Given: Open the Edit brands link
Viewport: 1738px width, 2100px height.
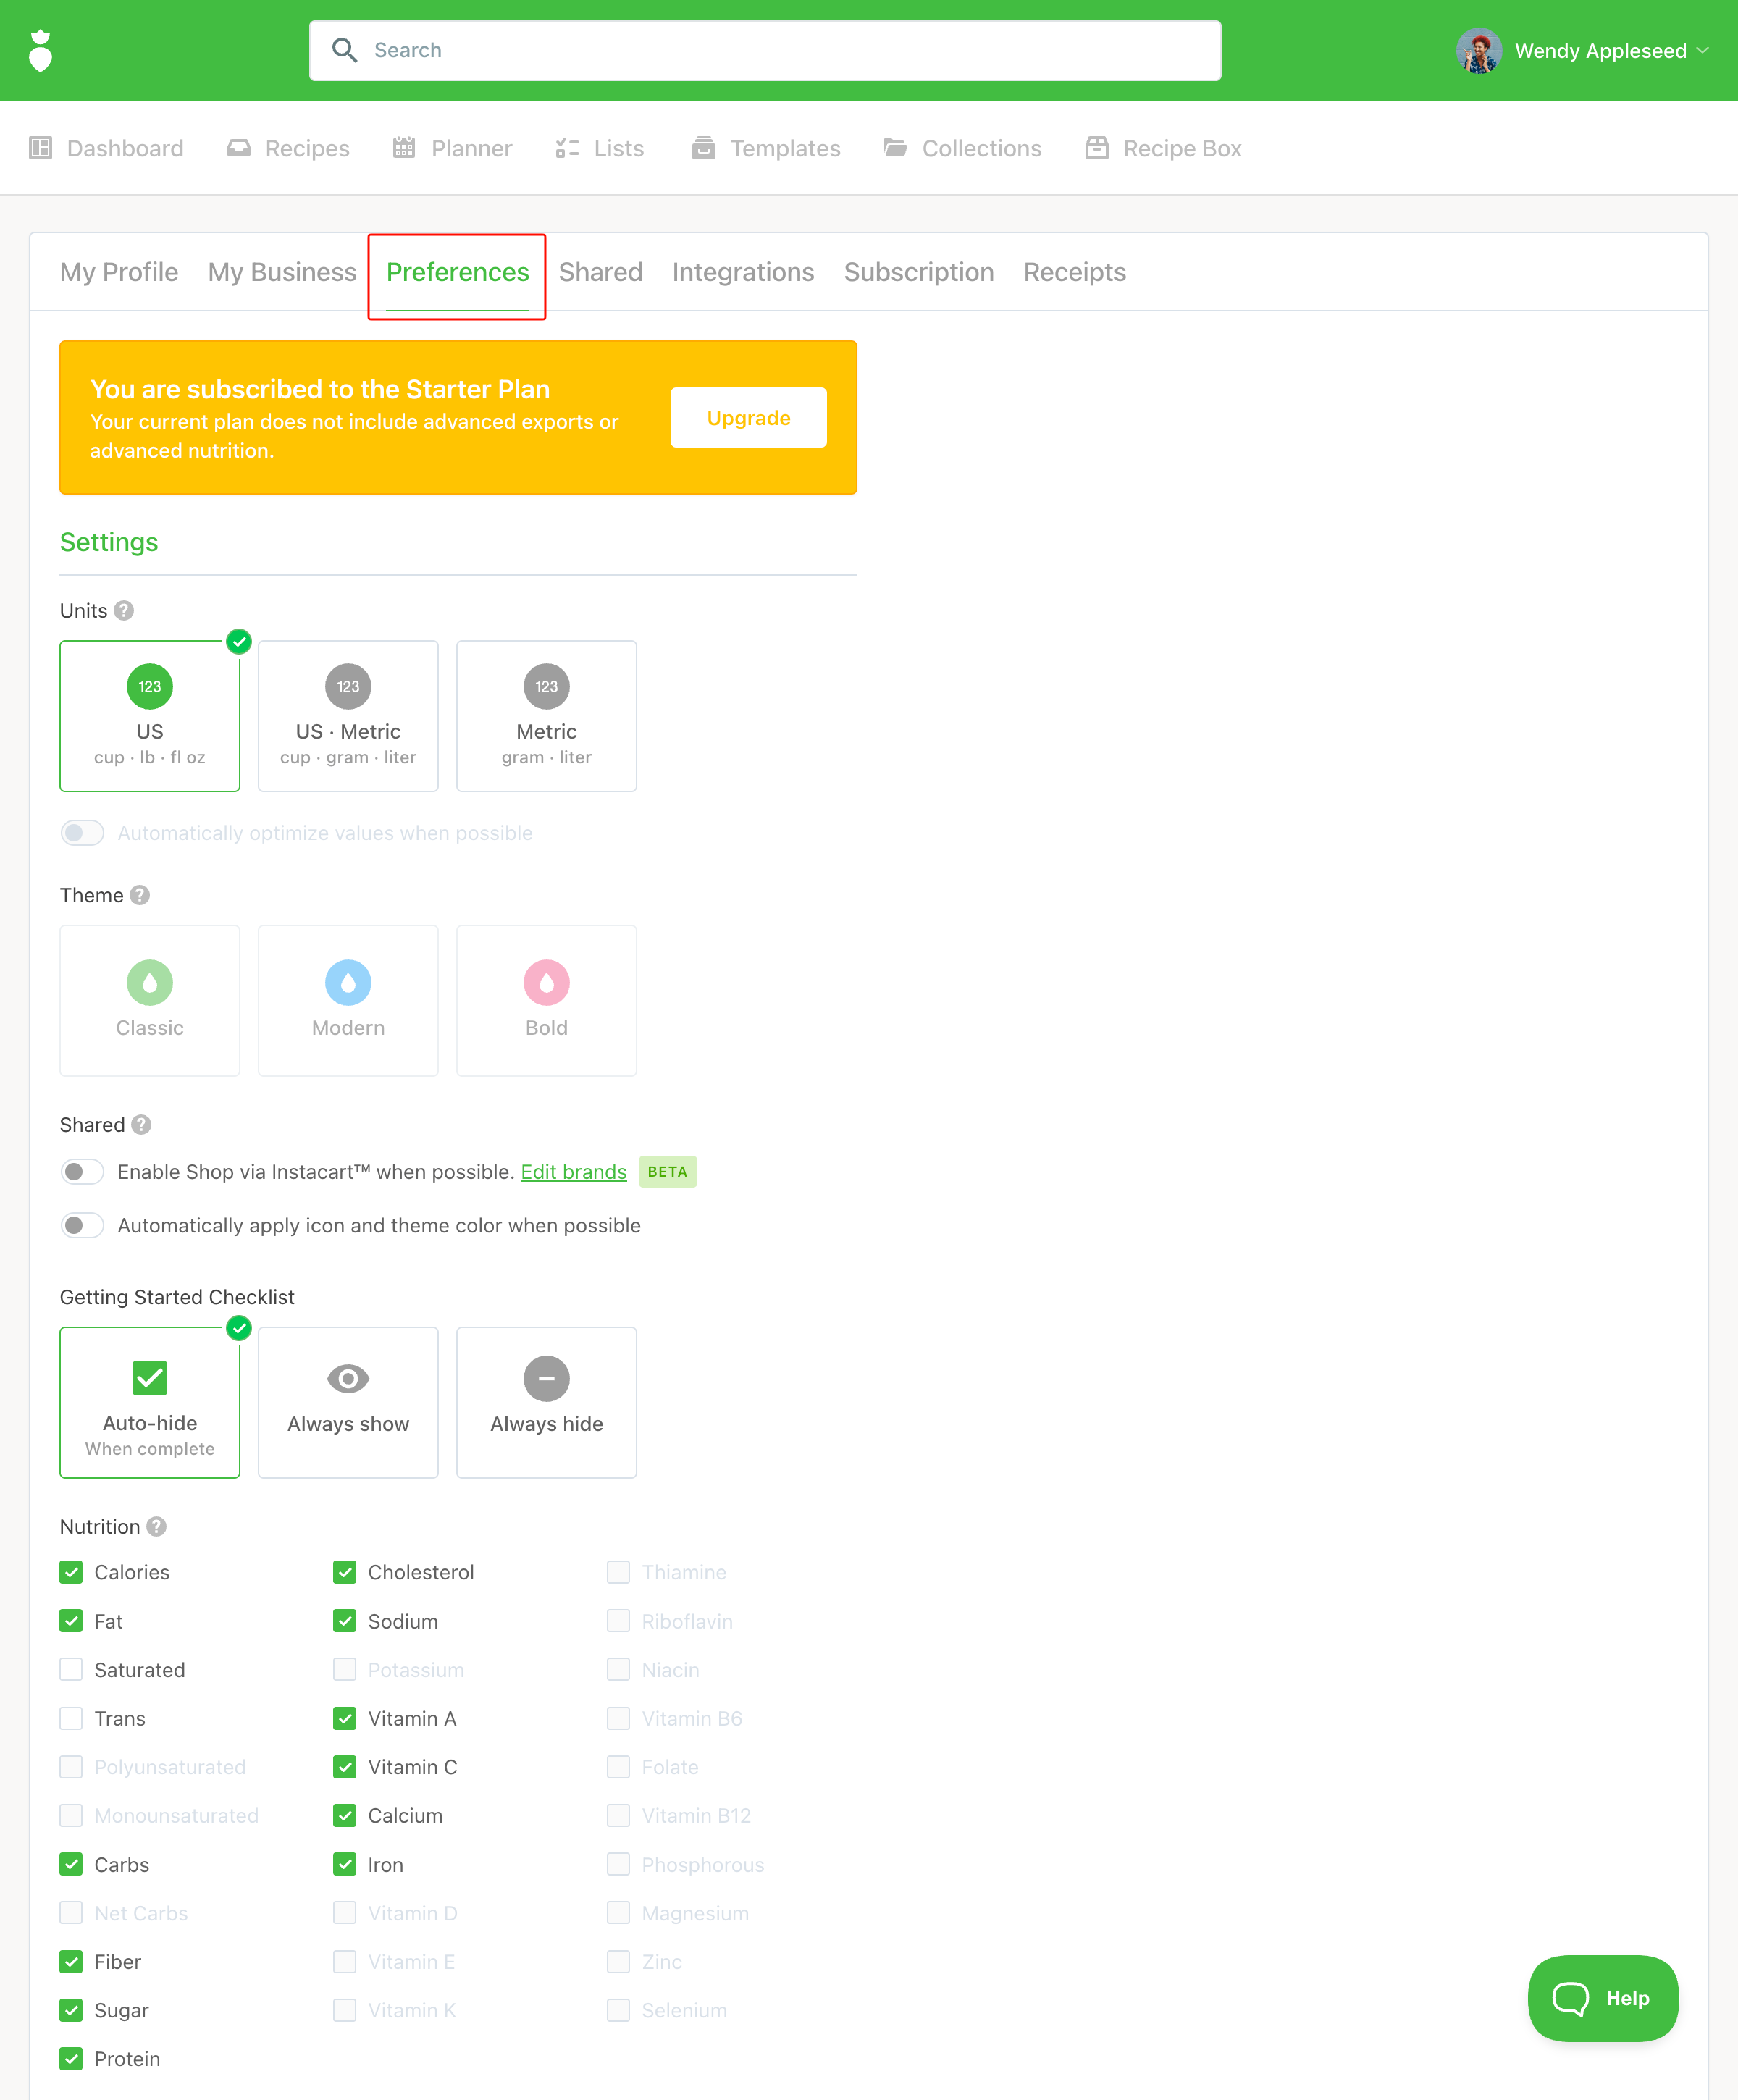Looking at the screenshot, I should (x=573, y=1172).
